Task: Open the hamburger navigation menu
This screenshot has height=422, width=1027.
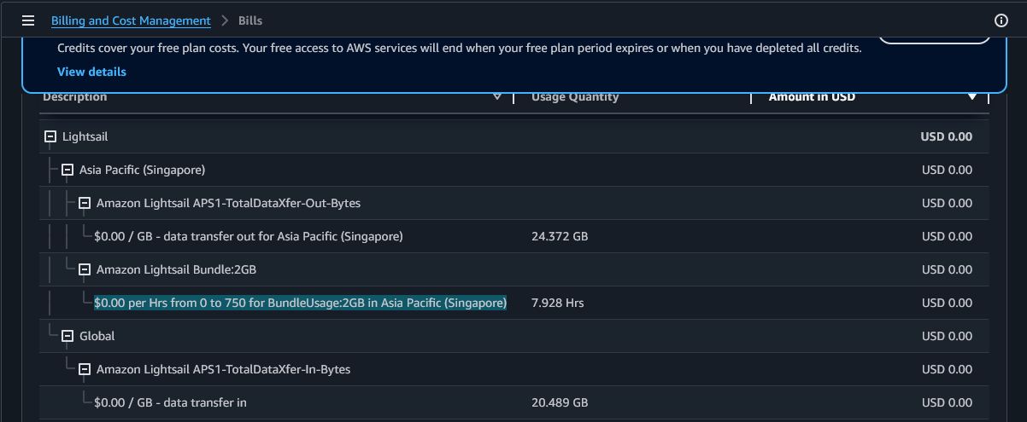Action: 28,20
